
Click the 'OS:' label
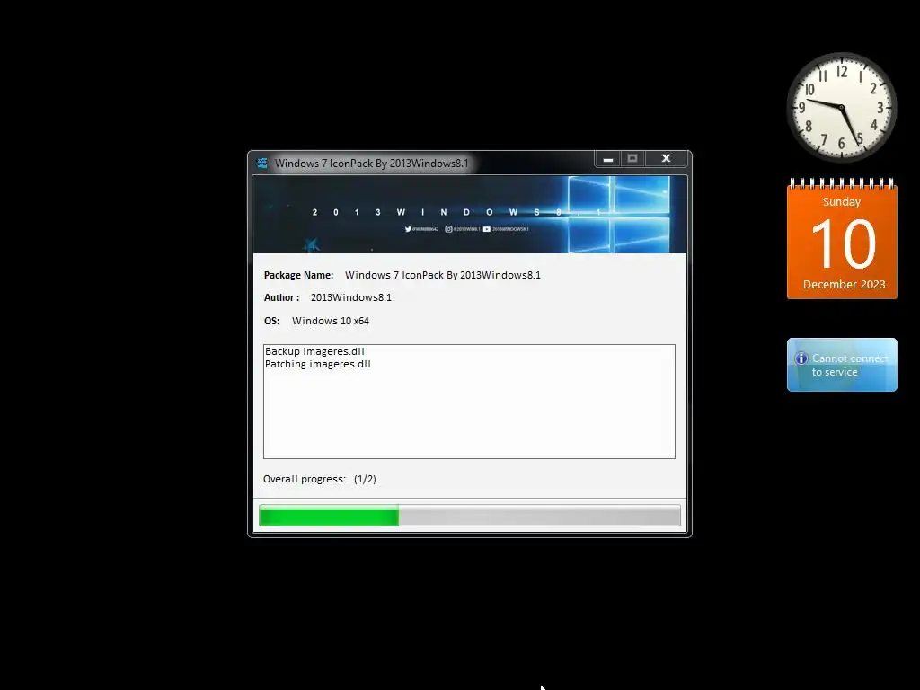271,321
